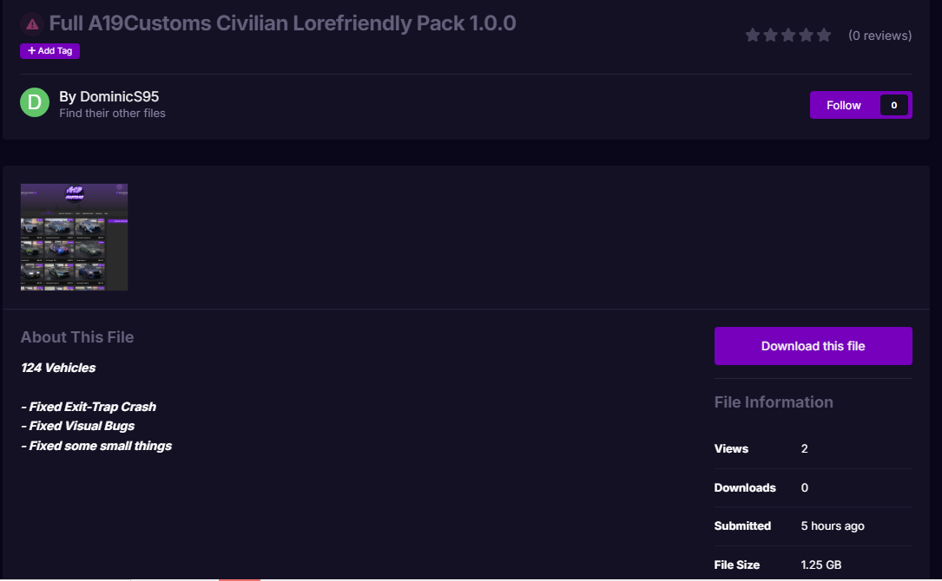Click the follower count badge
Screen dimensions: 942x581
(x=893, y=105)
